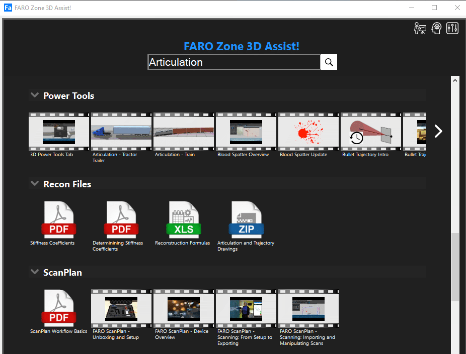466x354 pixels.
Task: Collapse the Power Tools section
Action: [x=34, y=94]
